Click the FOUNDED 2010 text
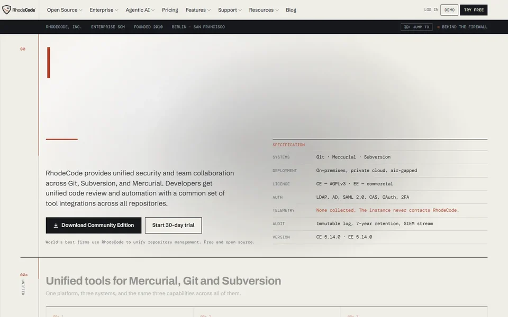The height and width of the screenshot is (317, 508). pyautogui.click(x=148, y=27)
